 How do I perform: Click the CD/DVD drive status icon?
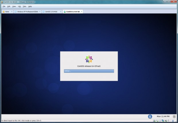tap(157, 121)
